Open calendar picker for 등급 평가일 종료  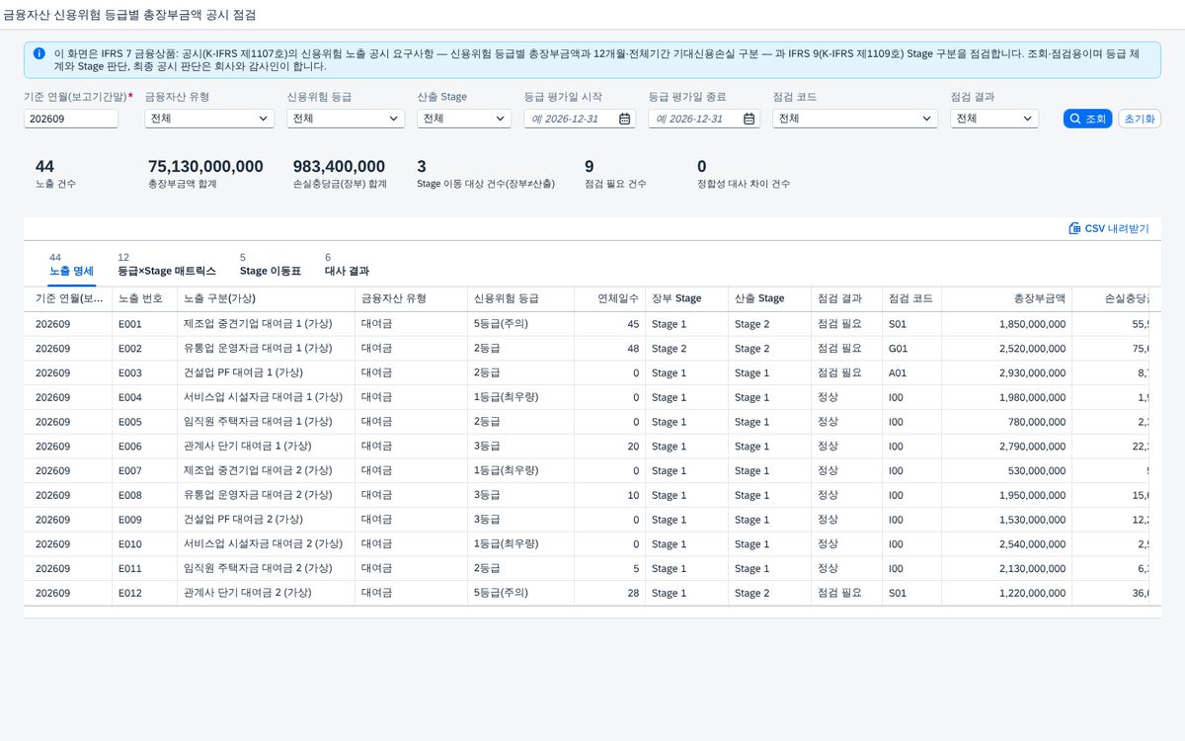pos(750,119)
